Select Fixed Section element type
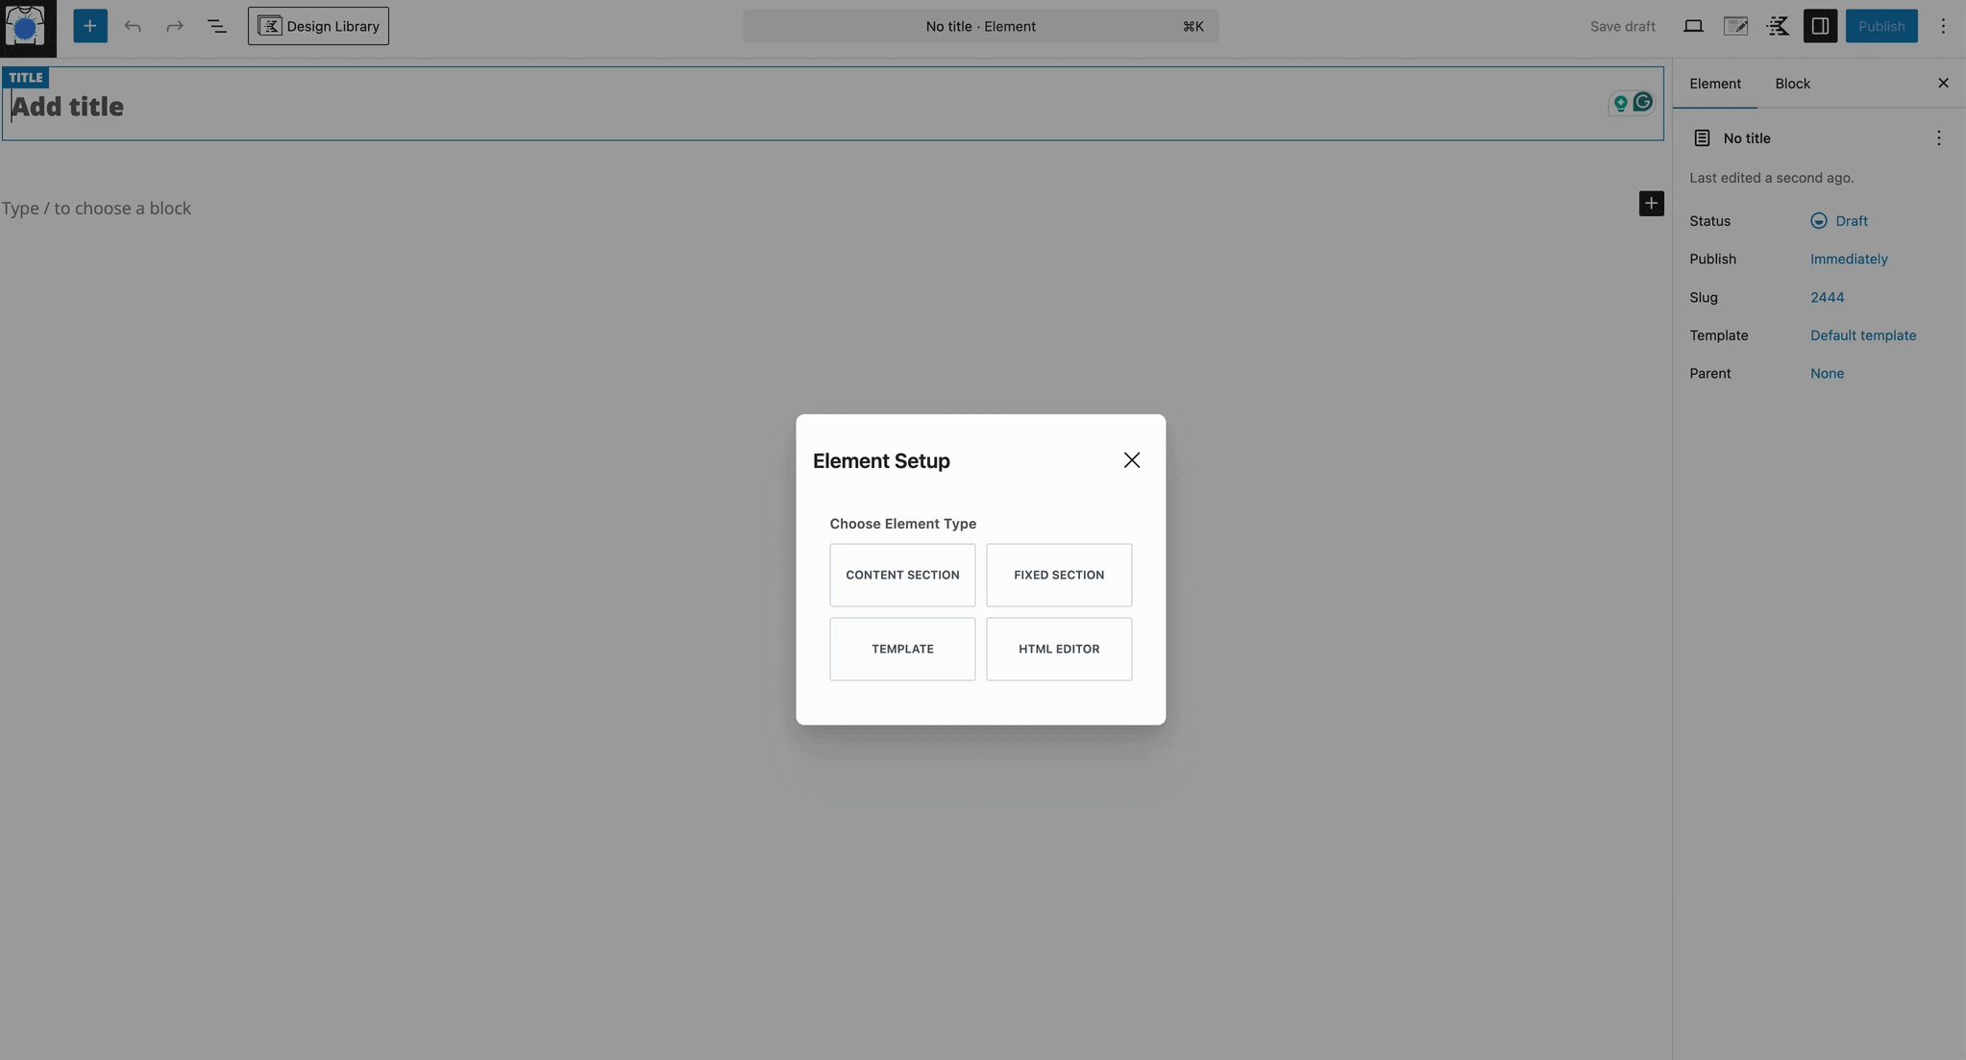Screen dimensions: 1966x1060 [1058, 575]
